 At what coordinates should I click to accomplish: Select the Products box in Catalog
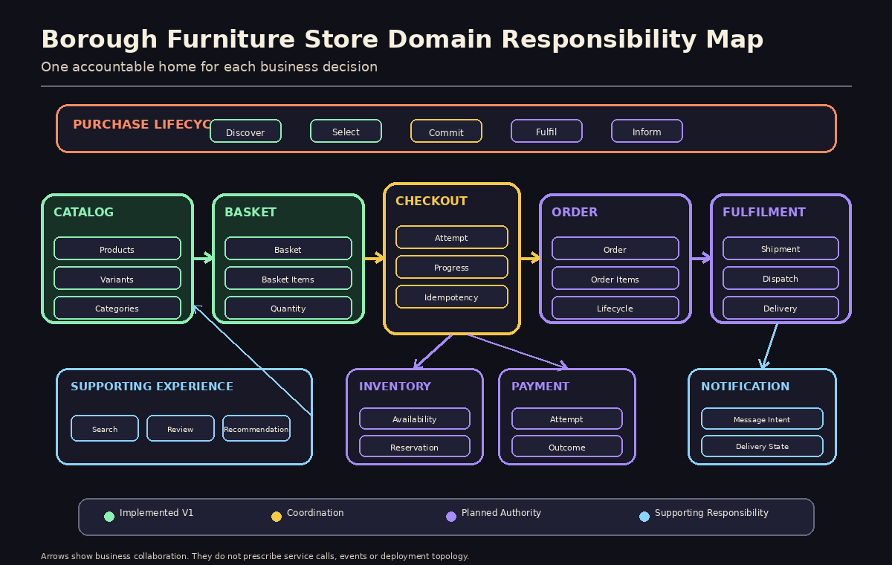coord(117,248)
